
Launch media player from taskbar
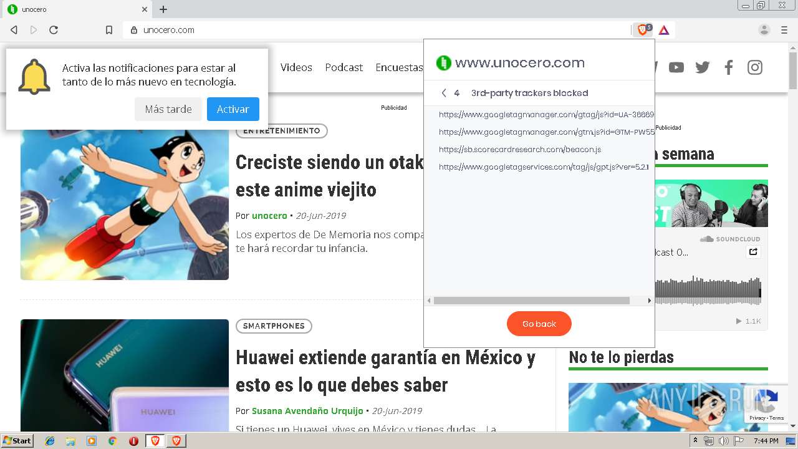tap(92, 441)
